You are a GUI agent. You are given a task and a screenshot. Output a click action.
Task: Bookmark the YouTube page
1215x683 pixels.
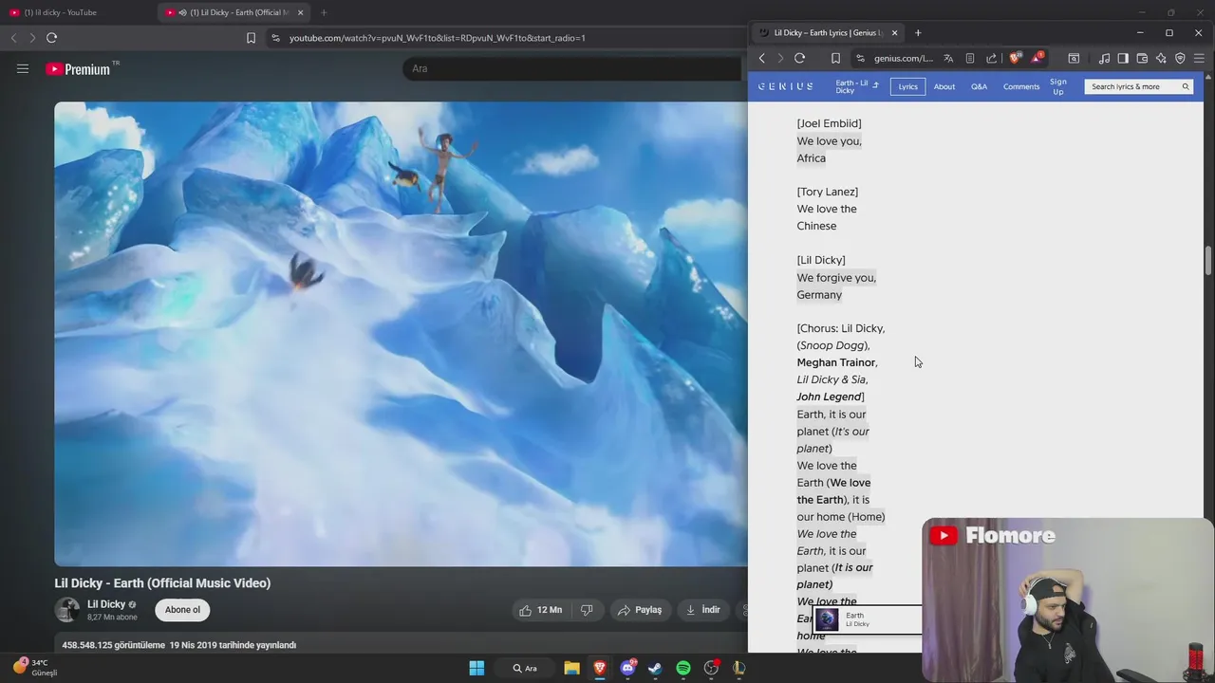(x=251, y=38)
